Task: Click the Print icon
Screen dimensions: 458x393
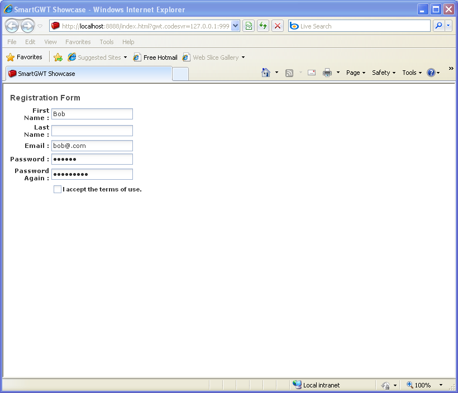Action: tap(327, 73)
